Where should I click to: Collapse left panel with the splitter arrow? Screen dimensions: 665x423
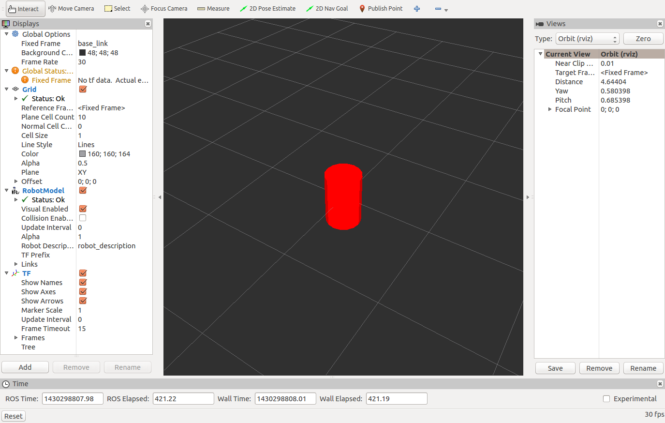(160, 197)
